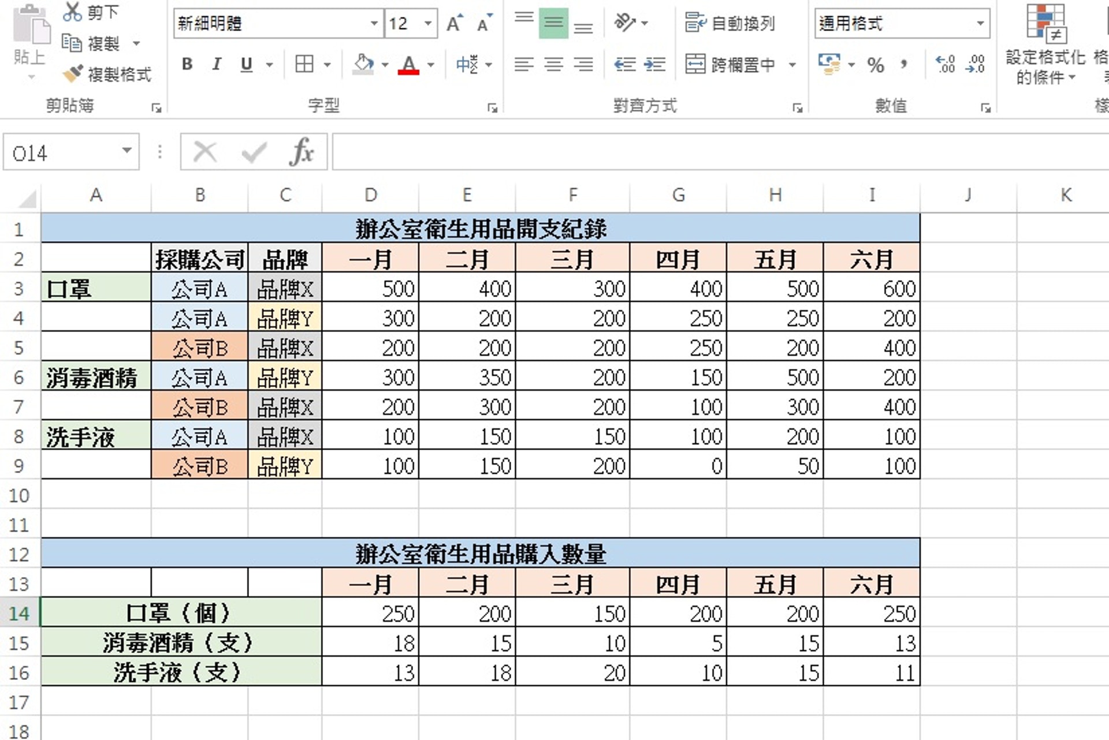Increase font size with larger A icon
1109x740 pixels.
coord(454,23)
